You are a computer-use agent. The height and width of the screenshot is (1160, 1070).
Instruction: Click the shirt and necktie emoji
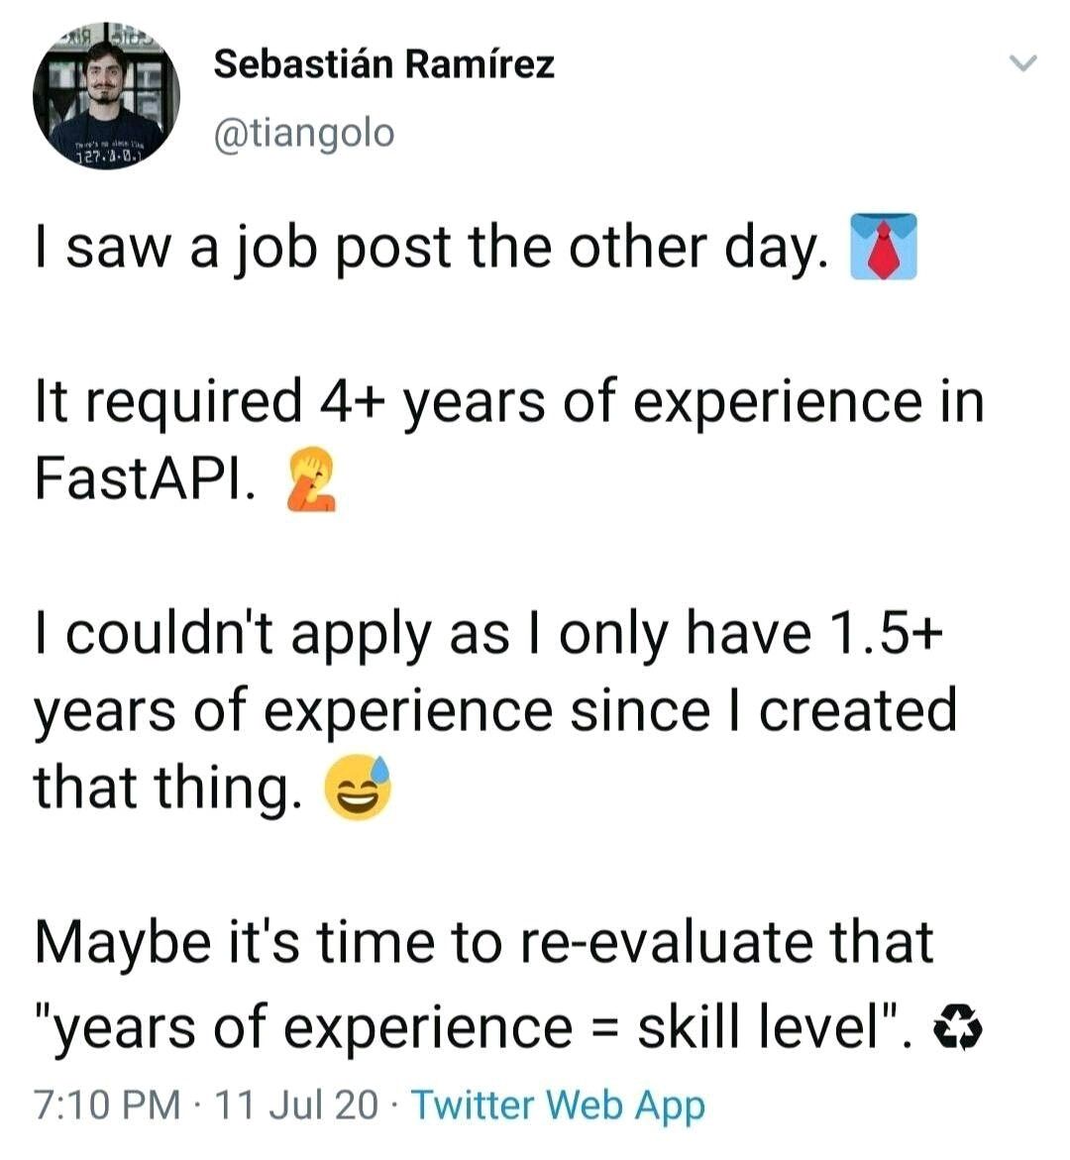[884, 247]
